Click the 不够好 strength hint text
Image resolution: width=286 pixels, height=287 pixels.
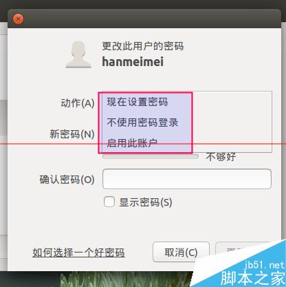click(x=221, y=157)
